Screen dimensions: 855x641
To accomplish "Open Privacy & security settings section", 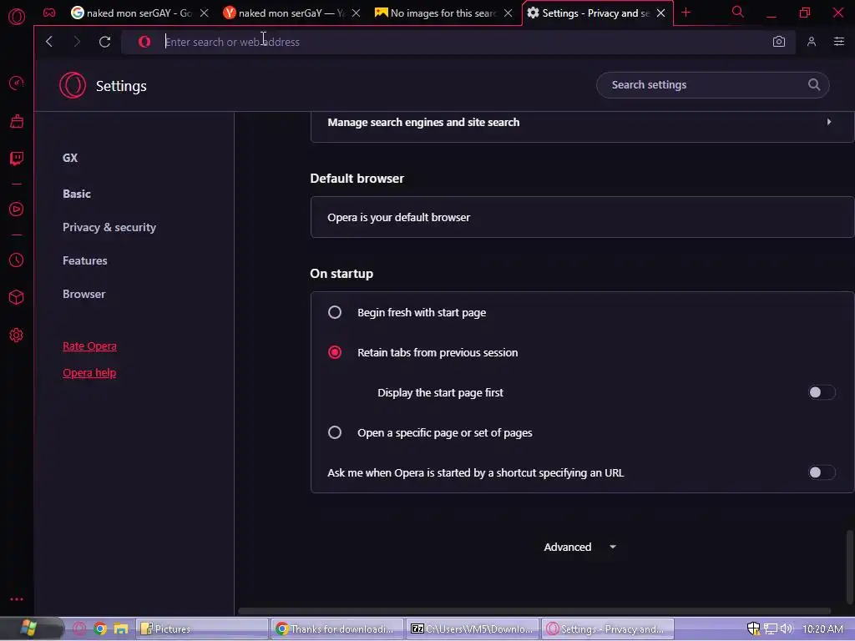I will click(109, 227).
